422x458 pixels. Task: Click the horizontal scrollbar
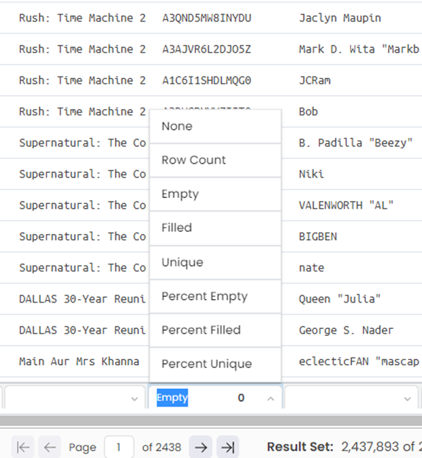point(211,421)
